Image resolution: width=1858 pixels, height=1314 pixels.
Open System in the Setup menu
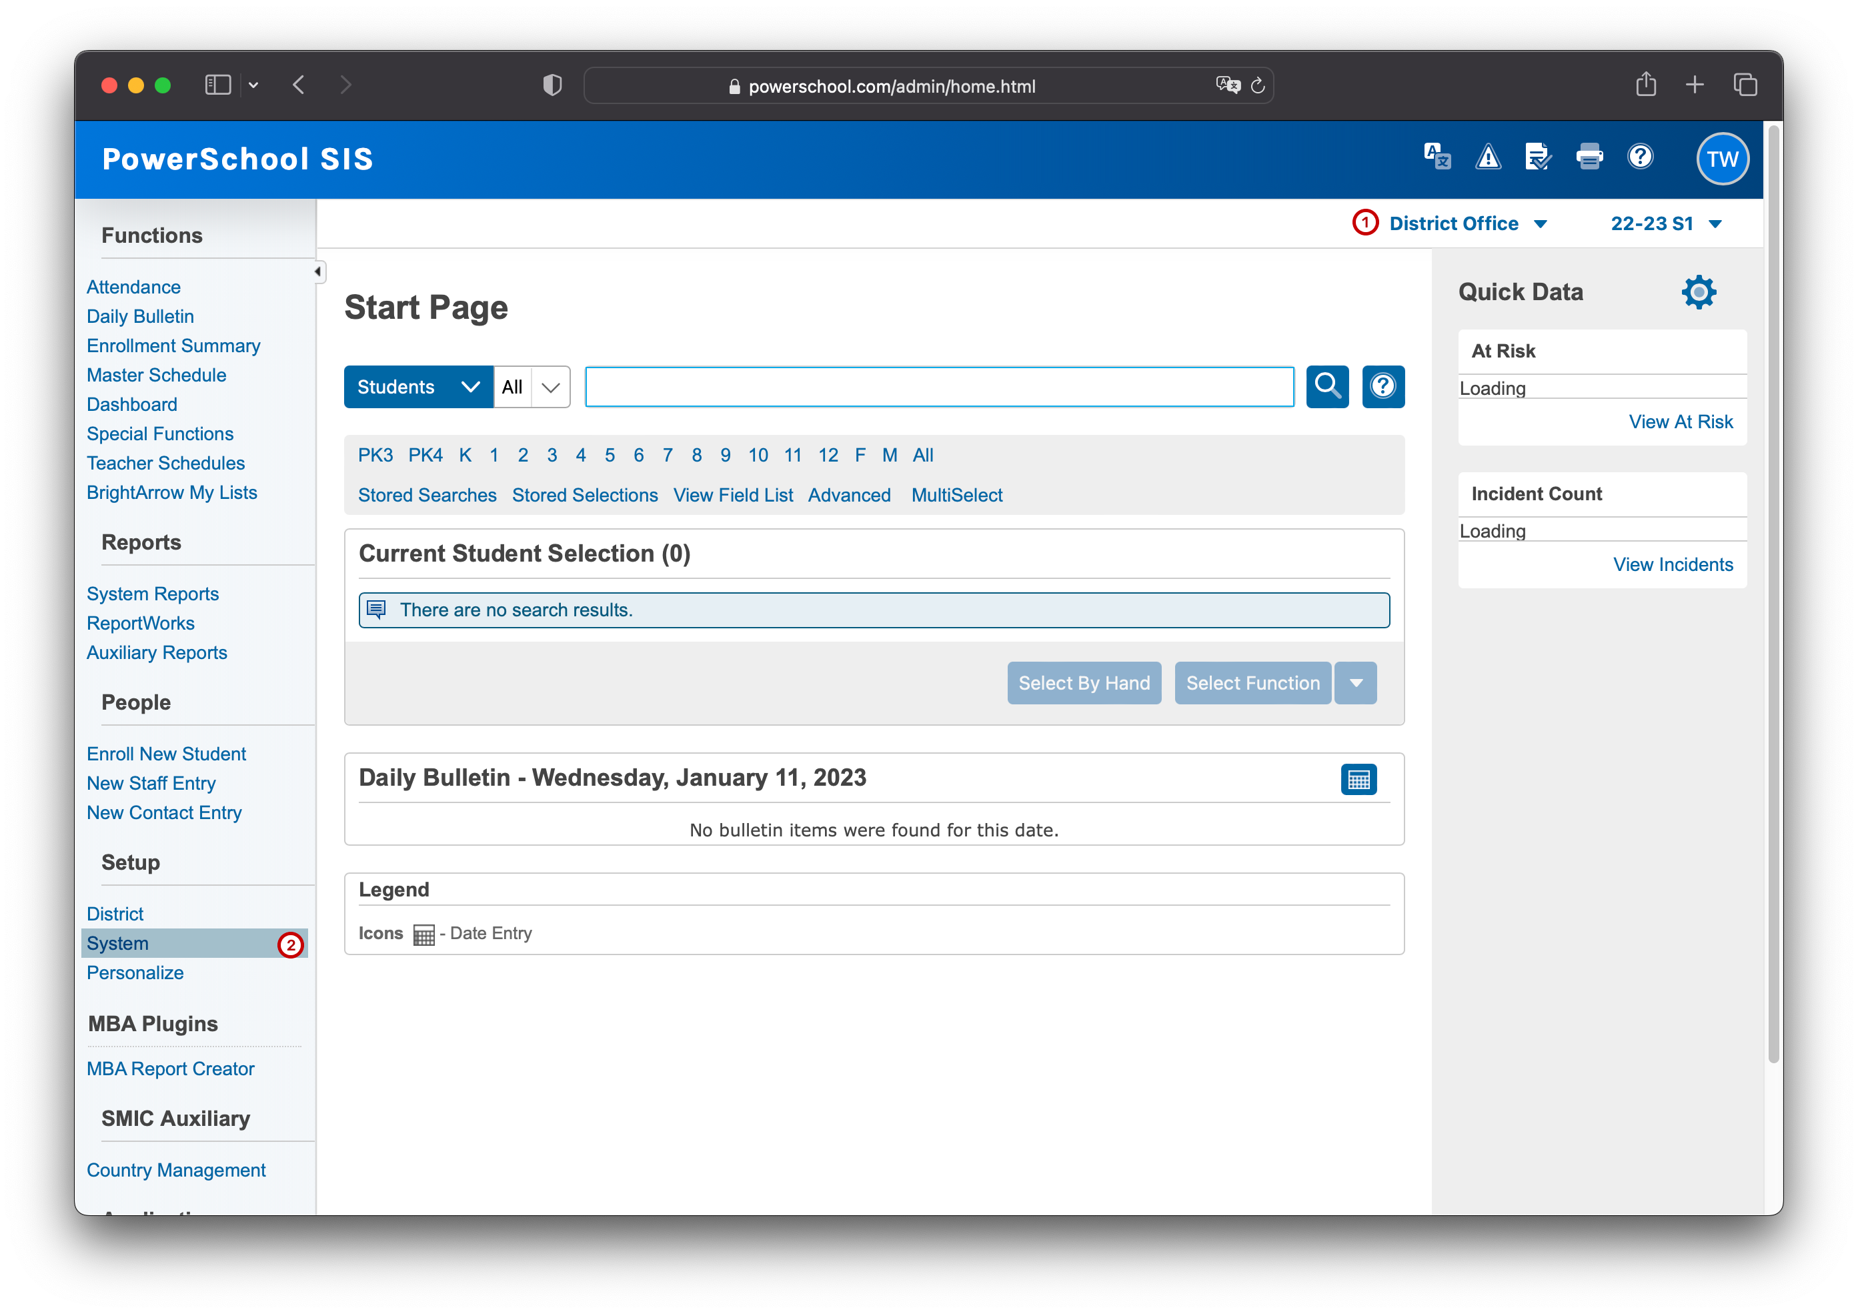118,943
